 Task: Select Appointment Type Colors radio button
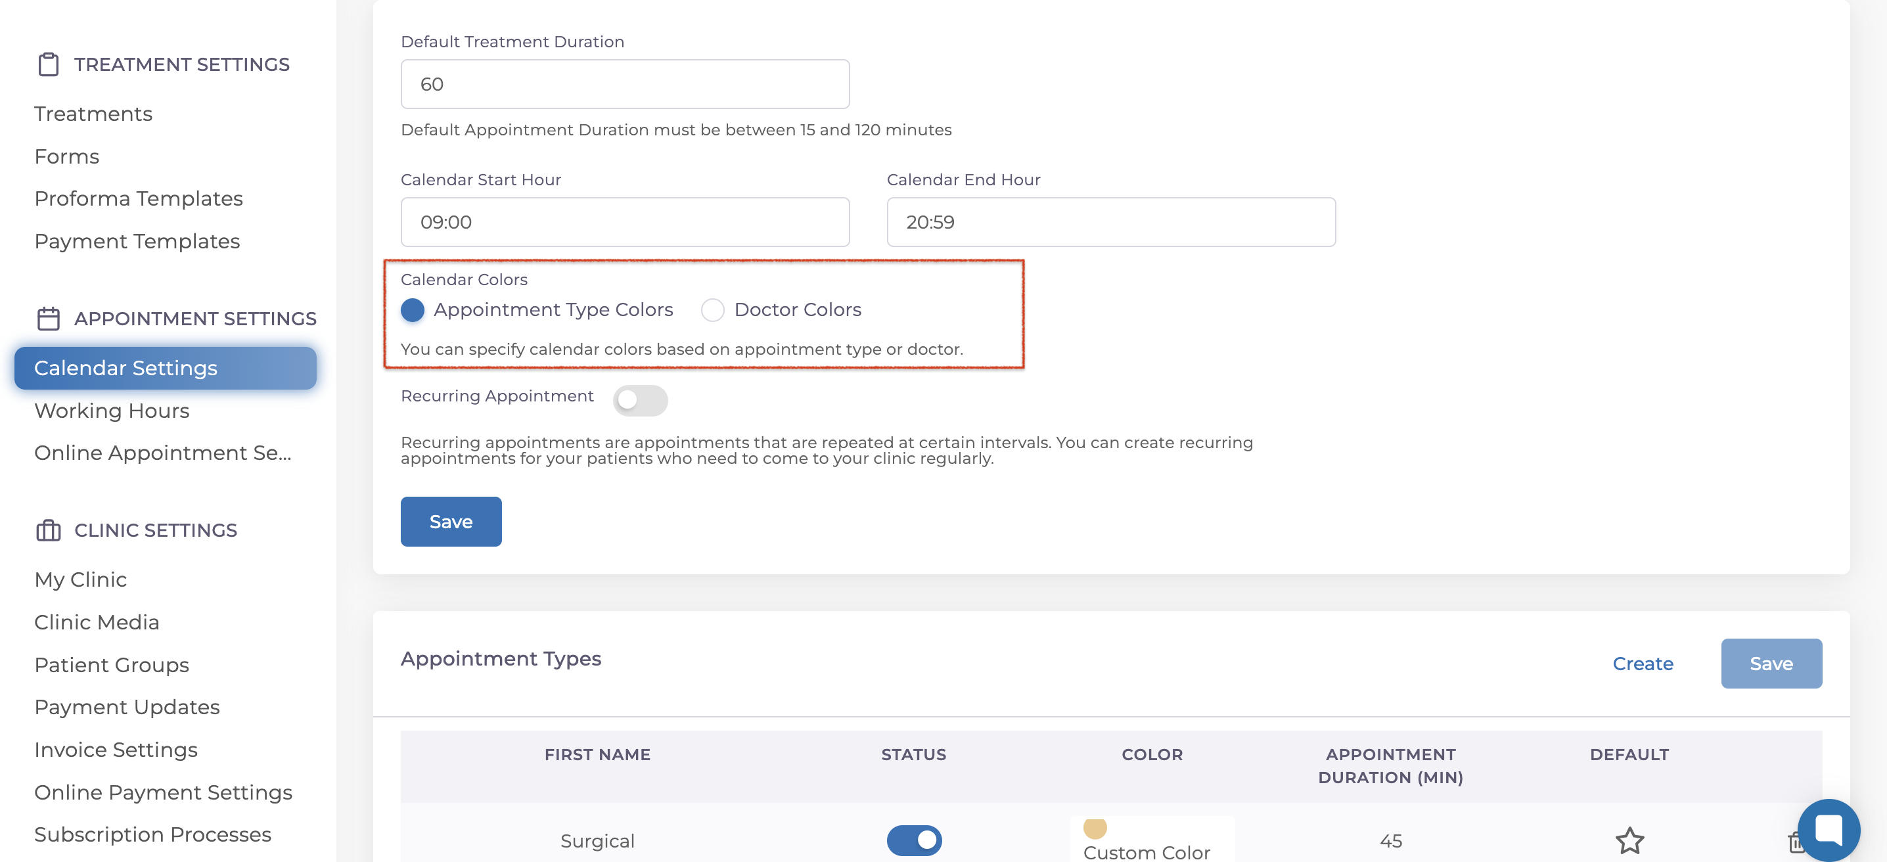[x=413, y=310]
